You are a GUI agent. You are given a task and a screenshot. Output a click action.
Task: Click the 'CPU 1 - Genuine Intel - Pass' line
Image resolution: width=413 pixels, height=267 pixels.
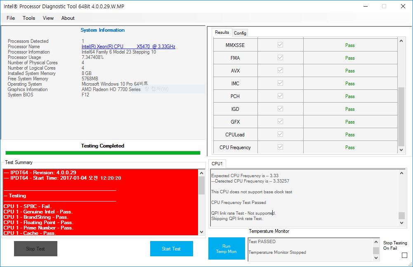(38, 211)
